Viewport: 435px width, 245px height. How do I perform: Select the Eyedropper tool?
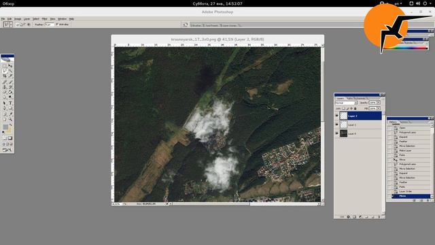tap(11, 114)
